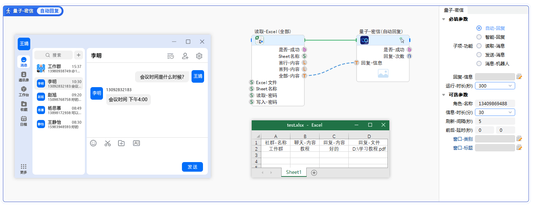
Task: Click the emoji smiley icon in chat
Action: click(x=93, y=143)
